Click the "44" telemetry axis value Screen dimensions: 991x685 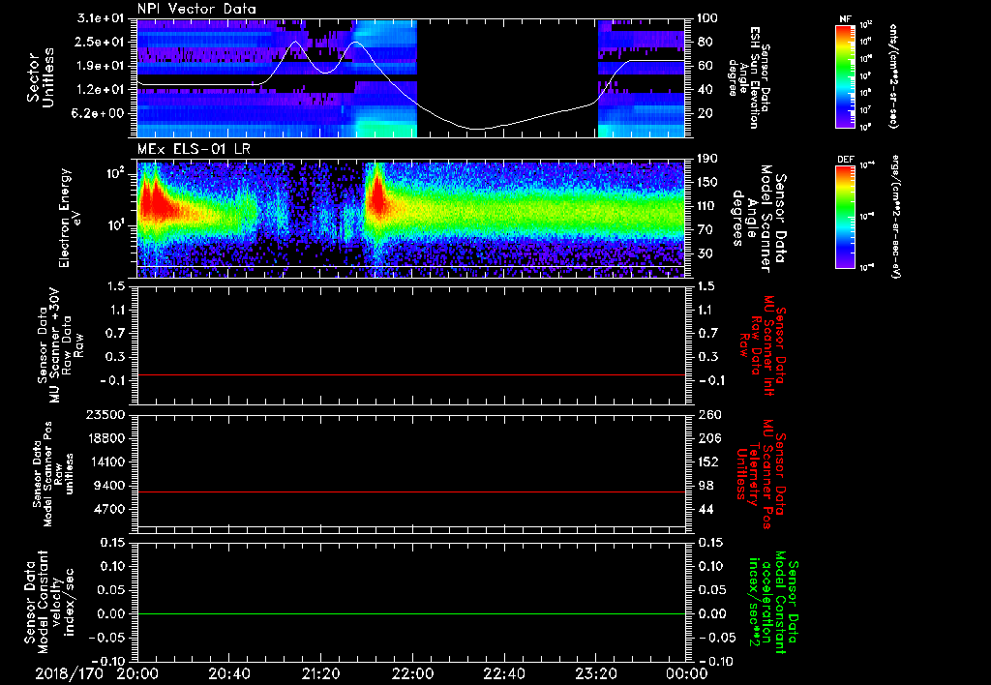point(705,509)
